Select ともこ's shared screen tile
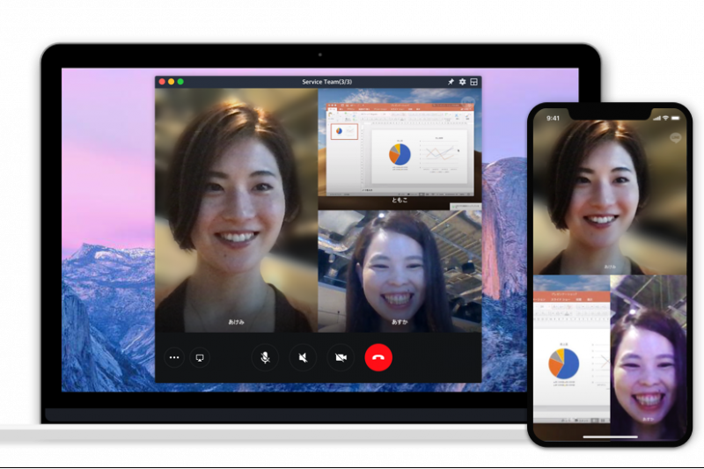The image size is (704, 469). [x=400, y=146]
